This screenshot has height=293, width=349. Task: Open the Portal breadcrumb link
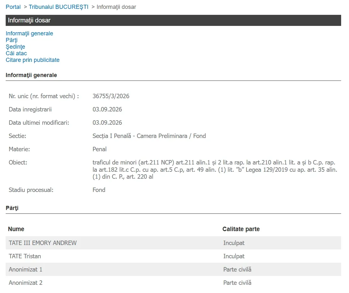[x=13, y=7]
